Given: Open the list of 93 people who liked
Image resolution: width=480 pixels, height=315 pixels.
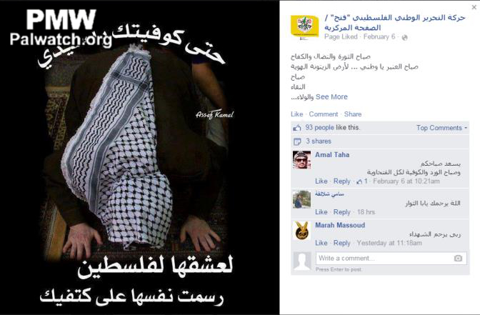Looking at the screenshot, I should click(319, 127).
